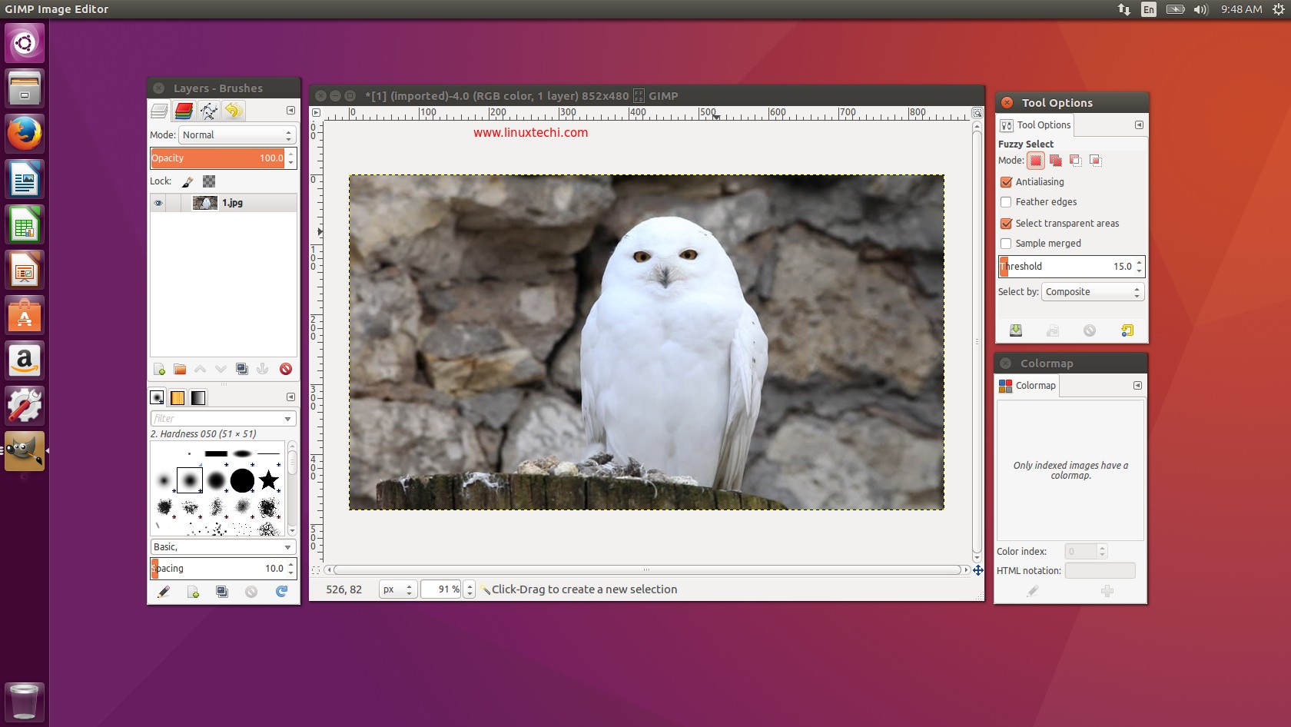The image size is (1291, 727).
Task: Launch Firefox from the Ubuntu dock
Action: [25, 134]
